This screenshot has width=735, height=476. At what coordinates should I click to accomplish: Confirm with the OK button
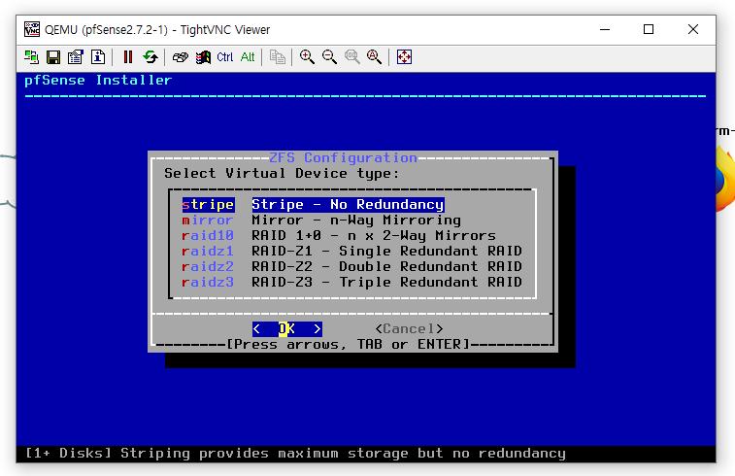point(286,328)
